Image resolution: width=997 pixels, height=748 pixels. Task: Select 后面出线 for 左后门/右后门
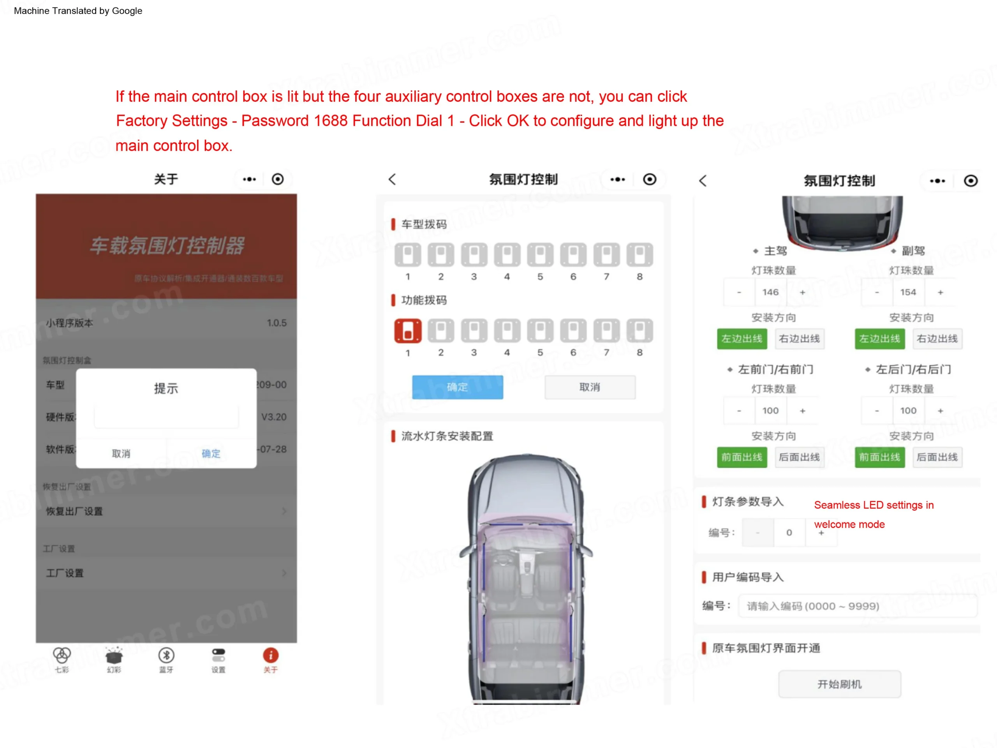pyautogui.click(x=937, y=458)
